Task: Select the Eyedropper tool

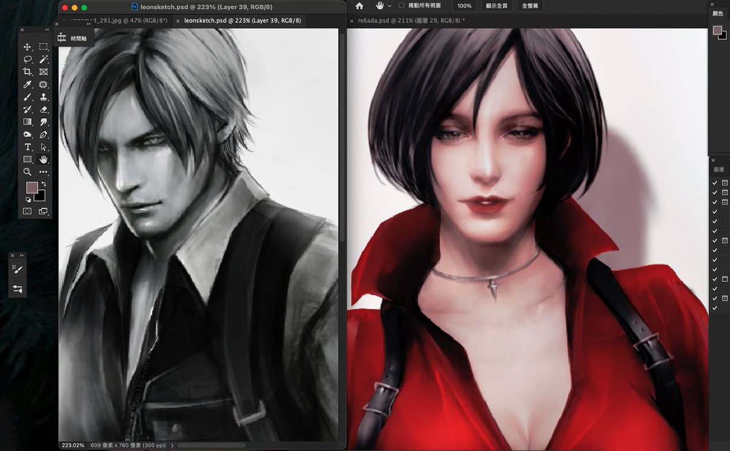Action: point(27,85)
